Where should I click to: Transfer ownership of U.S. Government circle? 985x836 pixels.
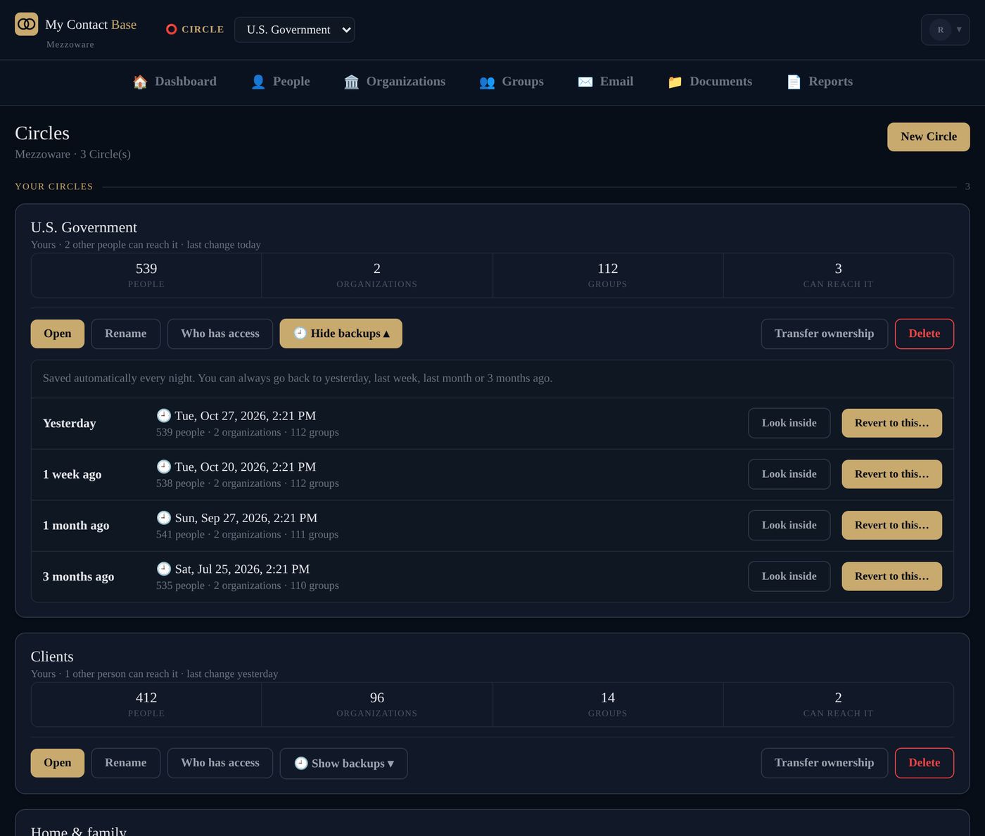tap(825, 334)
